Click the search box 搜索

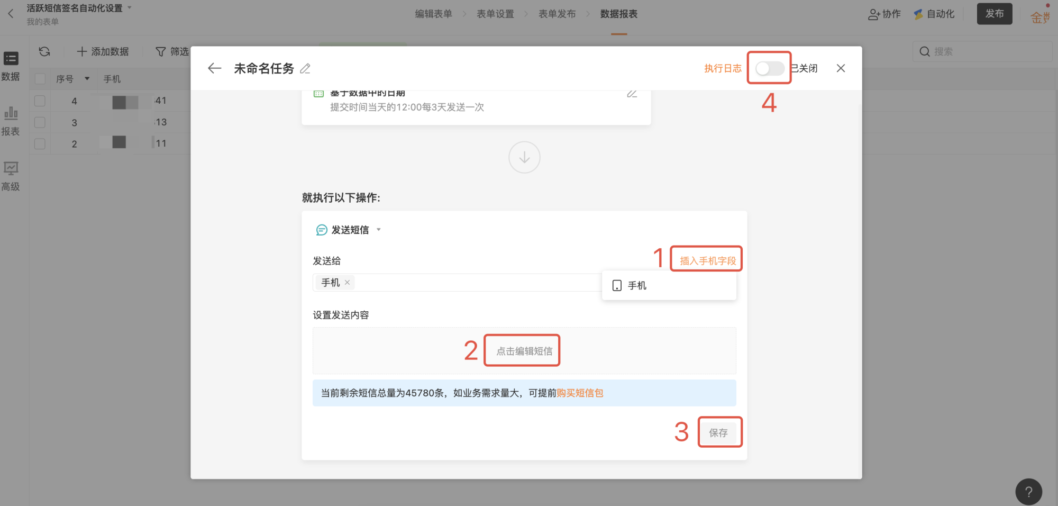(x=982, y=51)
